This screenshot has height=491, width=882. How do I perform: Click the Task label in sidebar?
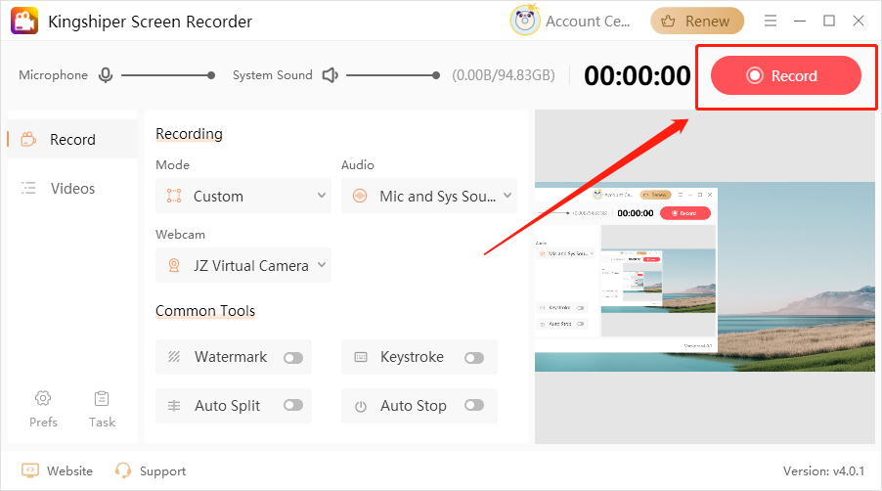point(102,422)
